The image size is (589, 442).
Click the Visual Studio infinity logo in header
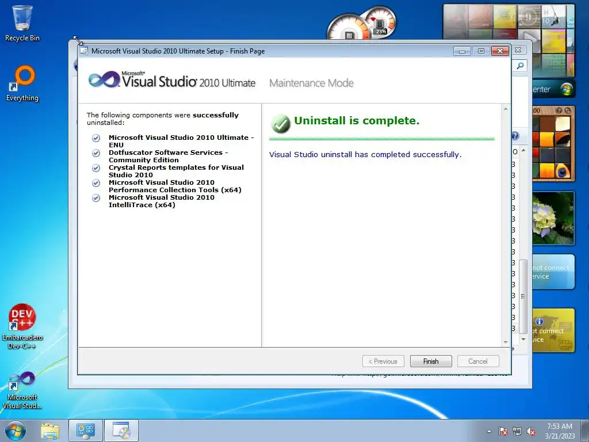pos(104,79)
